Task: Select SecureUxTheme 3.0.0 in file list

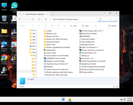Action: tap(88, 53)
